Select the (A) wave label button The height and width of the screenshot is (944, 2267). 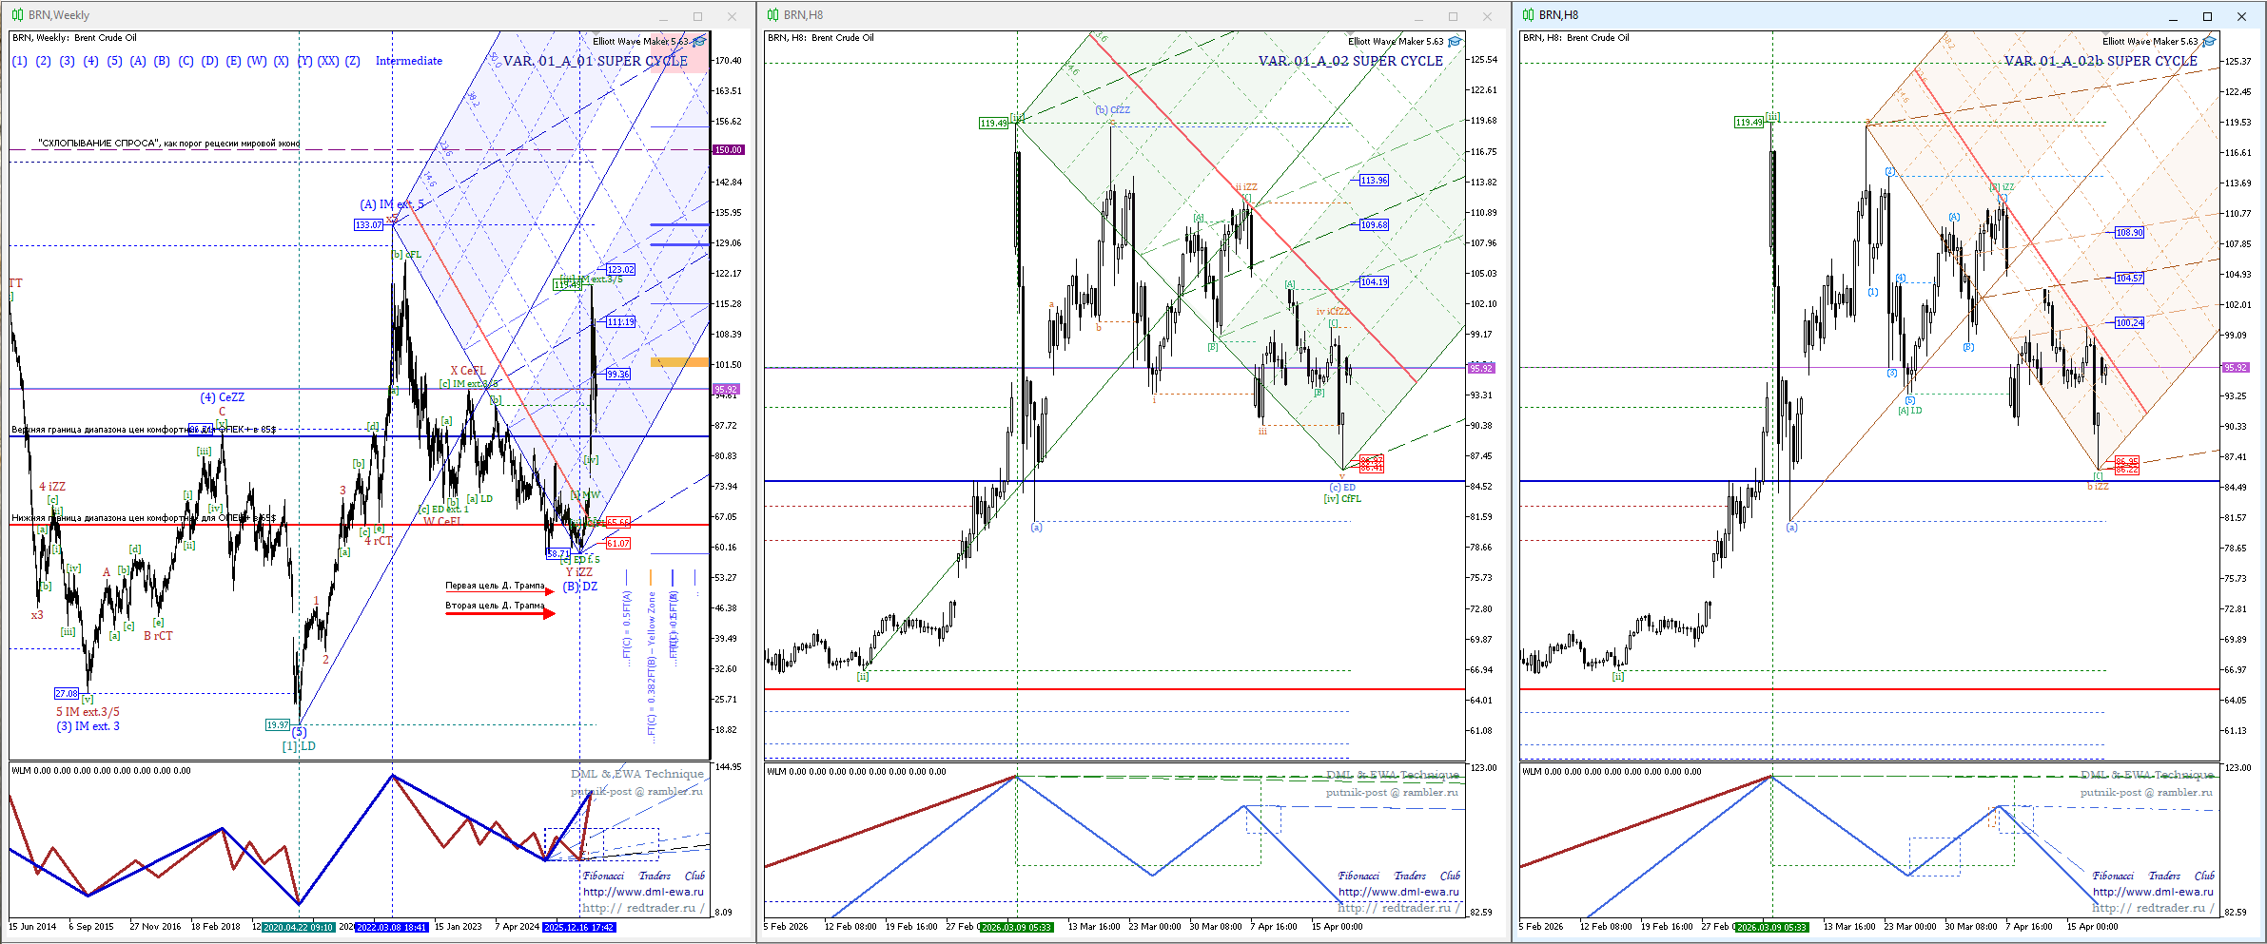coord(138,61)
